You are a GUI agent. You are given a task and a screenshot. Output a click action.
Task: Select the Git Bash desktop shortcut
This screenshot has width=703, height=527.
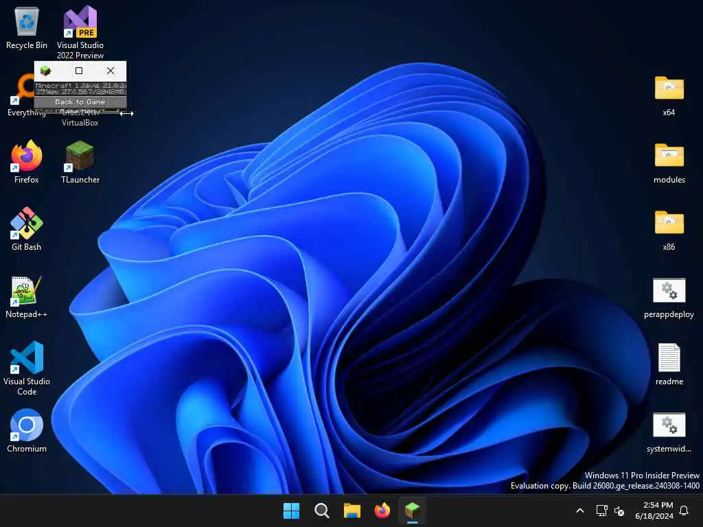coord(27,229)
